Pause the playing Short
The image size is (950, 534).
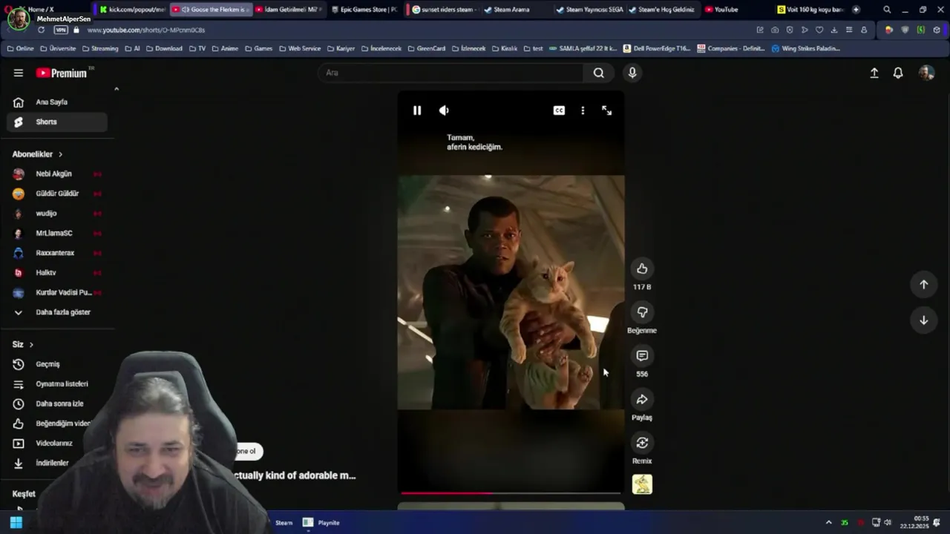point(417,111)
